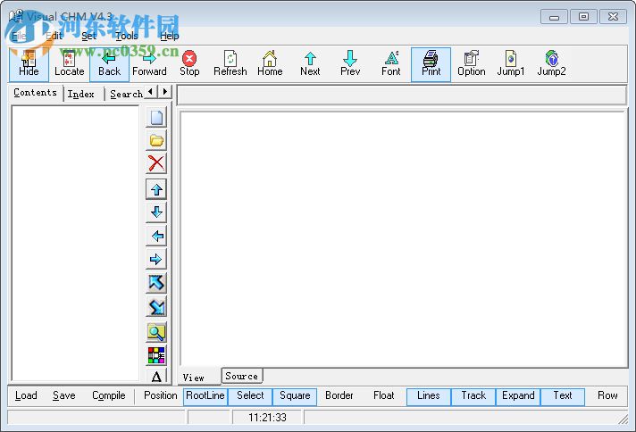The image size is (636, 432).
Task: Click the magnifier search icon
Action: 156,332
